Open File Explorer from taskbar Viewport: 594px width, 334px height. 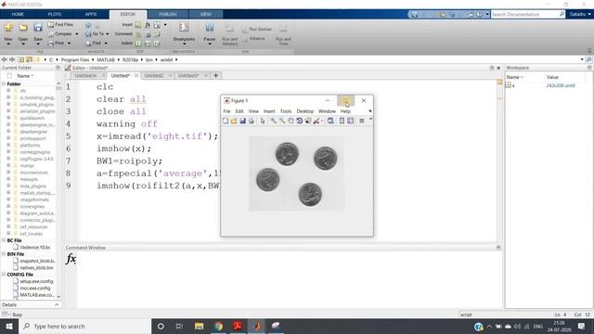pos(200,326)
